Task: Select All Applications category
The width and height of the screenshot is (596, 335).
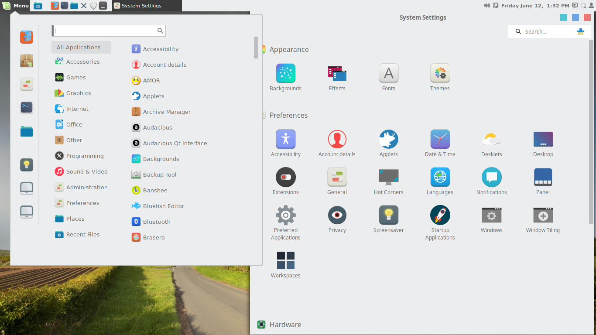Action: click(x=81, y=47)
